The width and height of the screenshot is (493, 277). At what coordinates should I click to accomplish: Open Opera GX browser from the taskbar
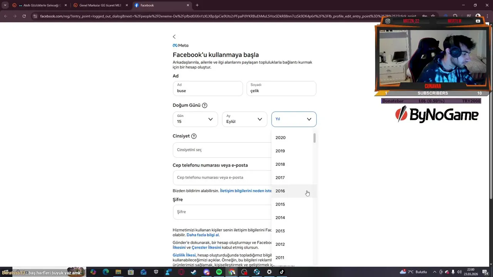(181, 272)
